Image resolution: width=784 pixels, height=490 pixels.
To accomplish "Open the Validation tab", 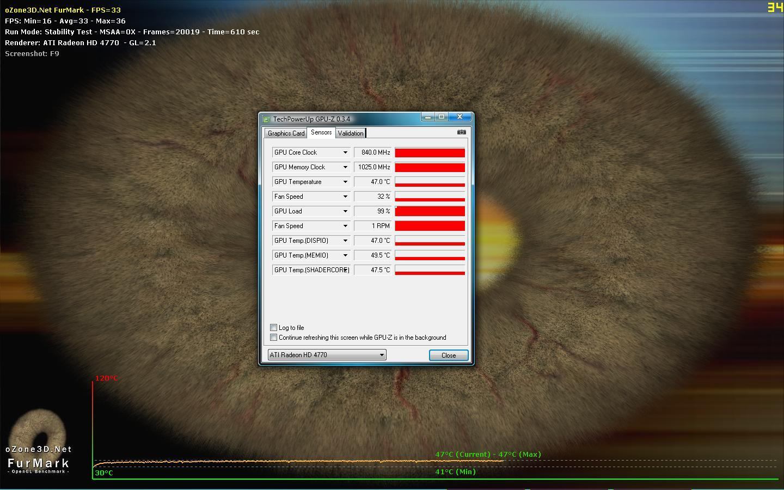I will (351, 133).
